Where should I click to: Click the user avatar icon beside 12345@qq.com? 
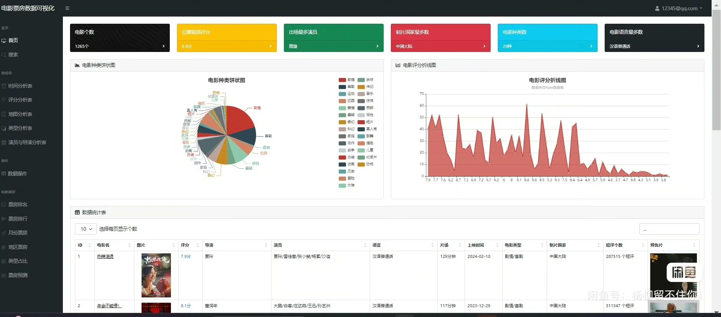(657, 8)
